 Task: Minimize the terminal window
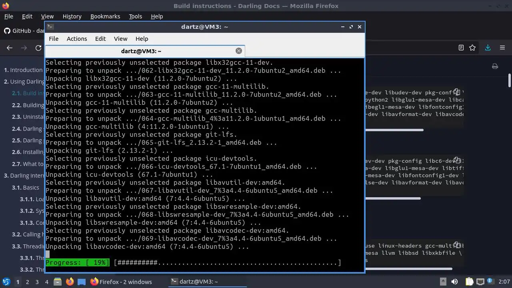click(342, 27)
